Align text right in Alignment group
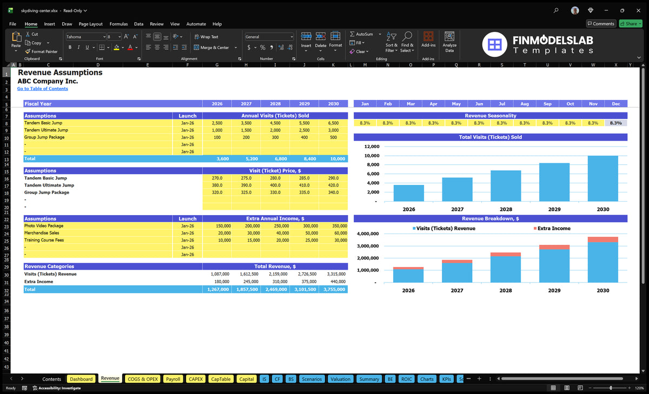 pos(166,48)
